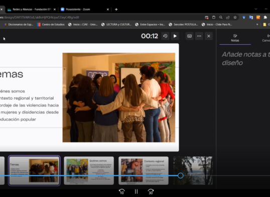Click the browser address bar URL
Screen dimensions: 270x197
[x=40, y=17]
